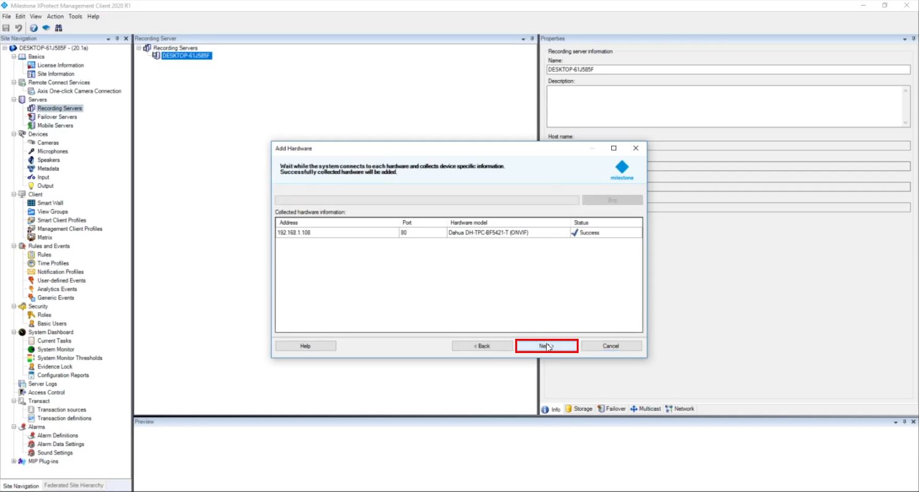
Task: Collapse the Basics tree node
Action: pos(14,57)
